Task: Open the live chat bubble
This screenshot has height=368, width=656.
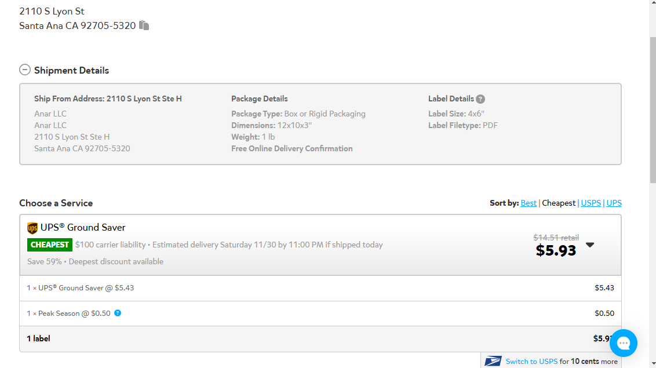Action: pos(624,343)
